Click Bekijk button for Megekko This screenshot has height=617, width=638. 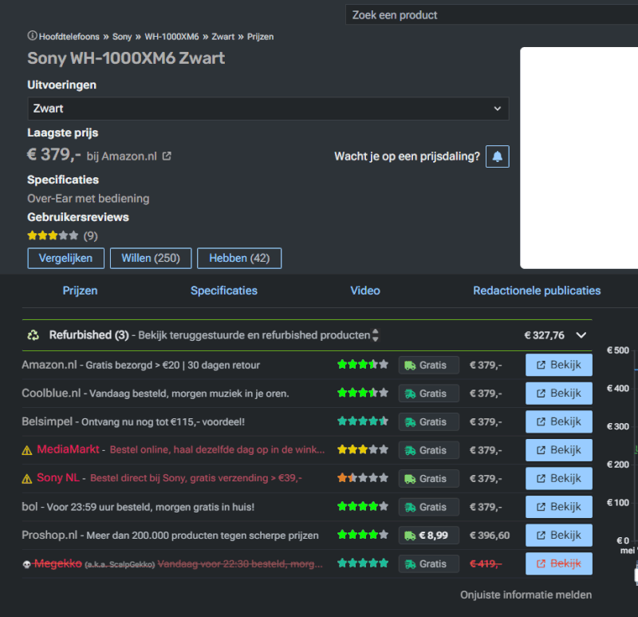pyautogui.click(x=559, y=564)
